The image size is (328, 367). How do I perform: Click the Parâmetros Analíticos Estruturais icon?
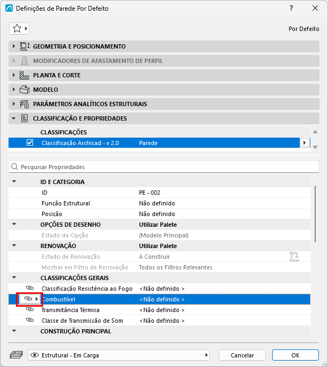pos(24,104)
